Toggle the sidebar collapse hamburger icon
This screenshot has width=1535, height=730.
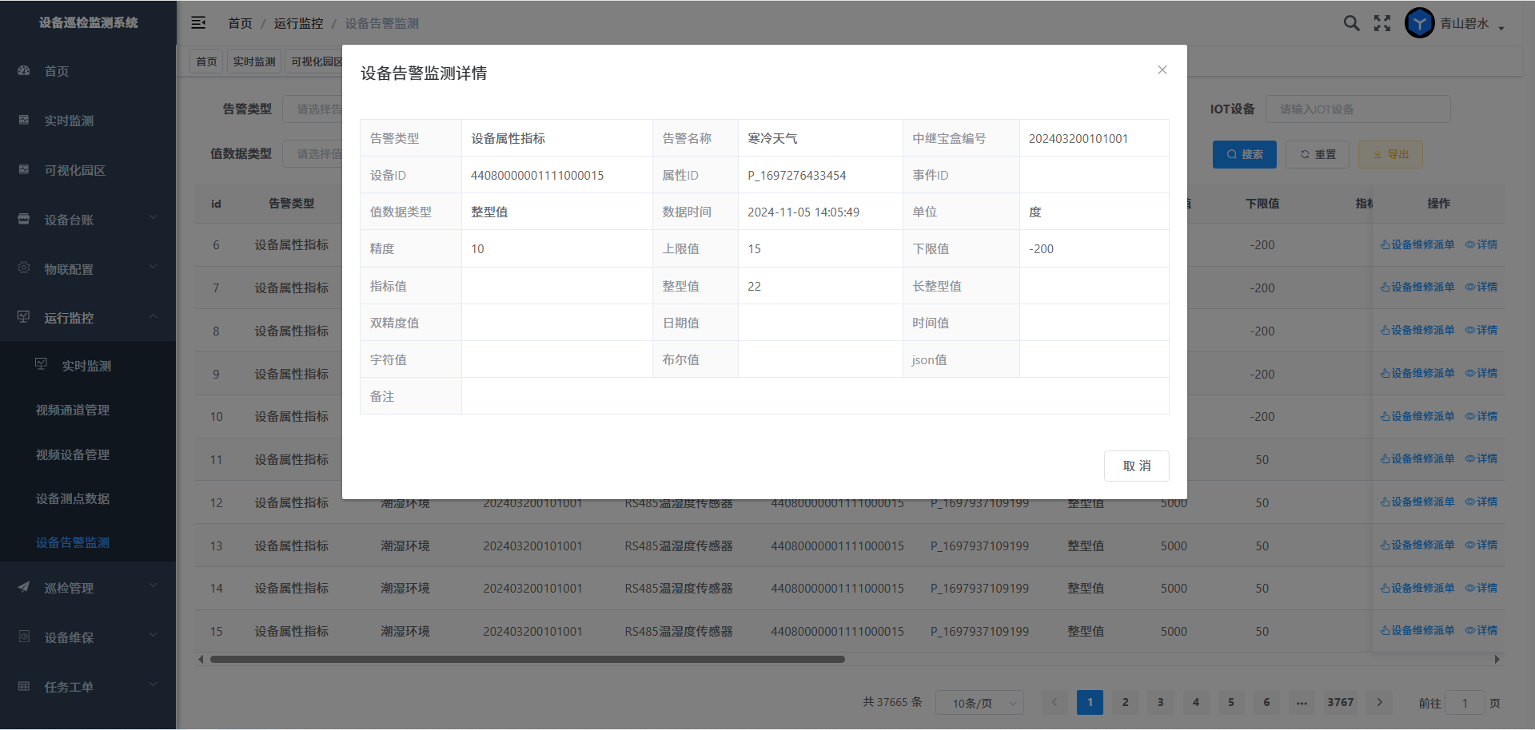click(x=198, y=23)
